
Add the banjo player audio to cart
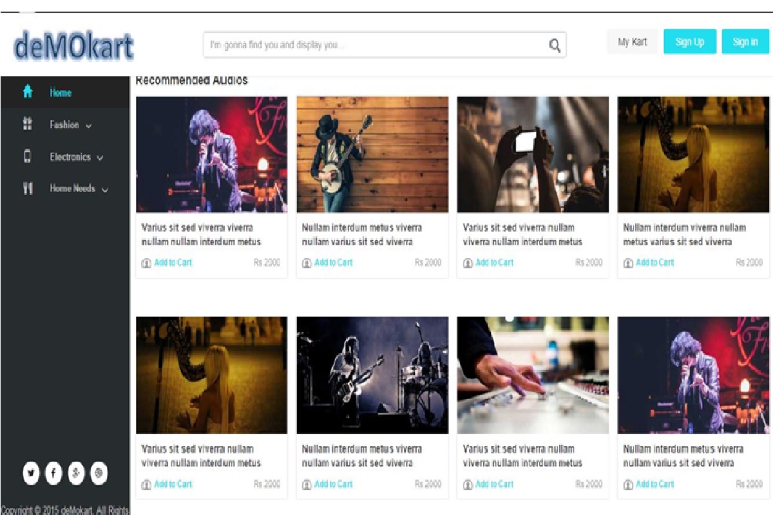pyautogui.click(x=333, y=263)
